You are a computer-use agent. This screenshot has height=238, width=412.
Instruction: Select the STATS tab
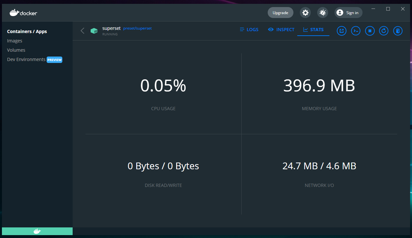tap(313, 30)
